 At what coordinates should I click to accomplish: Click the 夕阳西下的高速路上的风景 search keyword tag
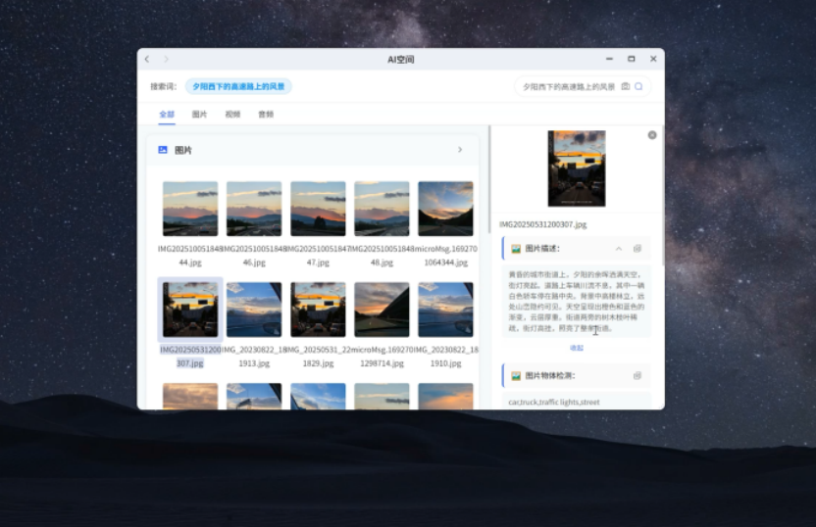pos(238,86)
